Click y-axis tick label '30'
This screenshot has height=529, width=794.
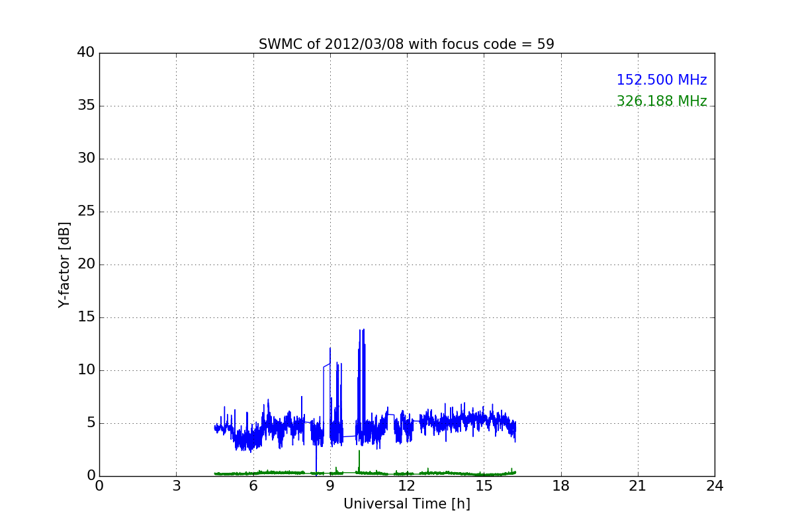[x=86, y=159]
